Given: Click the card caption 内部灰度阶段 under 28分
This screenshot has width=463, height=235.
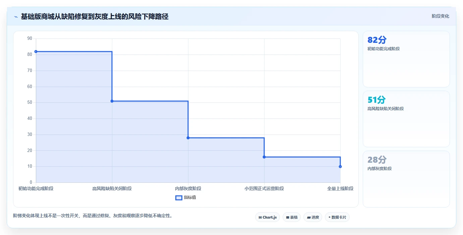Looking at the screenshot, I should tap(380, 169).
